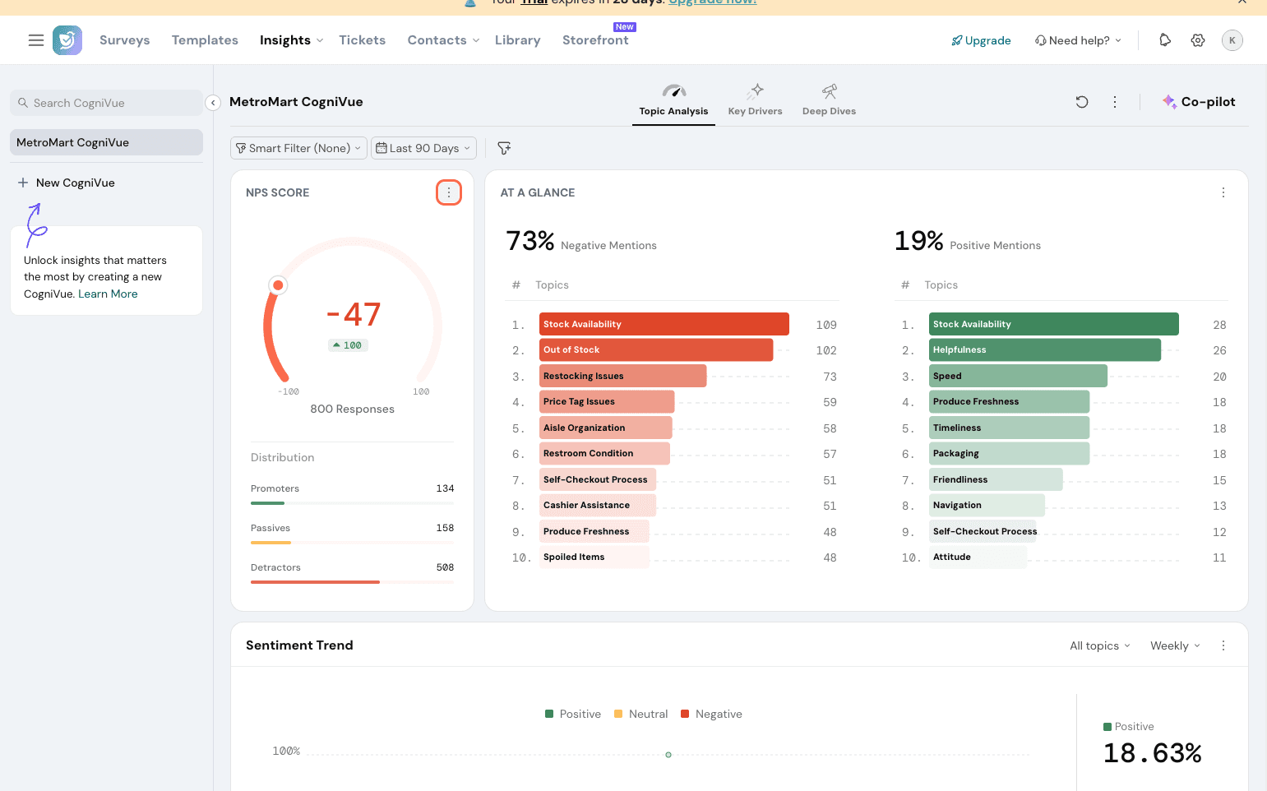Click the Co-pilot button

click(x=1199, y=102)
